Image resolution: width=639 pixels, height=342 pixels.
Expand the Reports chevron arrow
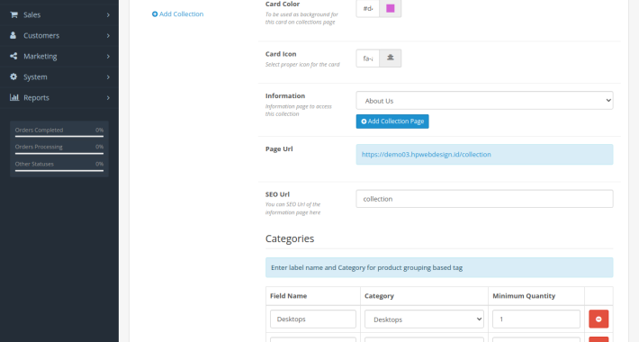tap(108, 98)
